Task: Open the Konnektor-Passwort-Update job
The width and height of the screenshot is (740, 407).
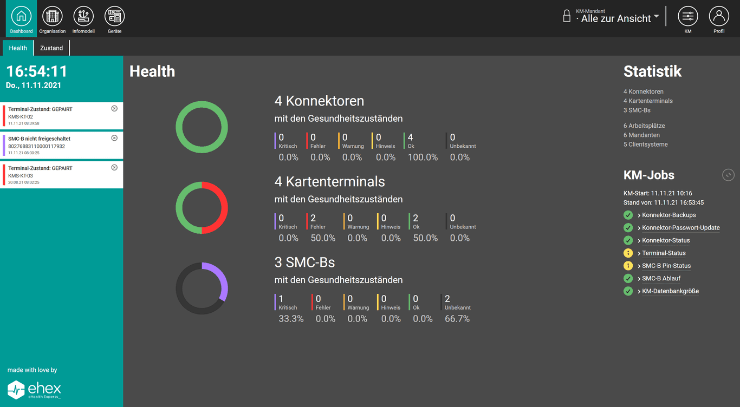Action: tap(681, 227)
